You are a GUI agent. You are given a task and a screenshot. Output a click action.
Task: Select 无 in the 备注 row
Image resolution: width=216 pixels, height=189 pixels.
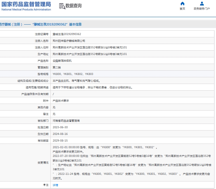coord(54,114)
